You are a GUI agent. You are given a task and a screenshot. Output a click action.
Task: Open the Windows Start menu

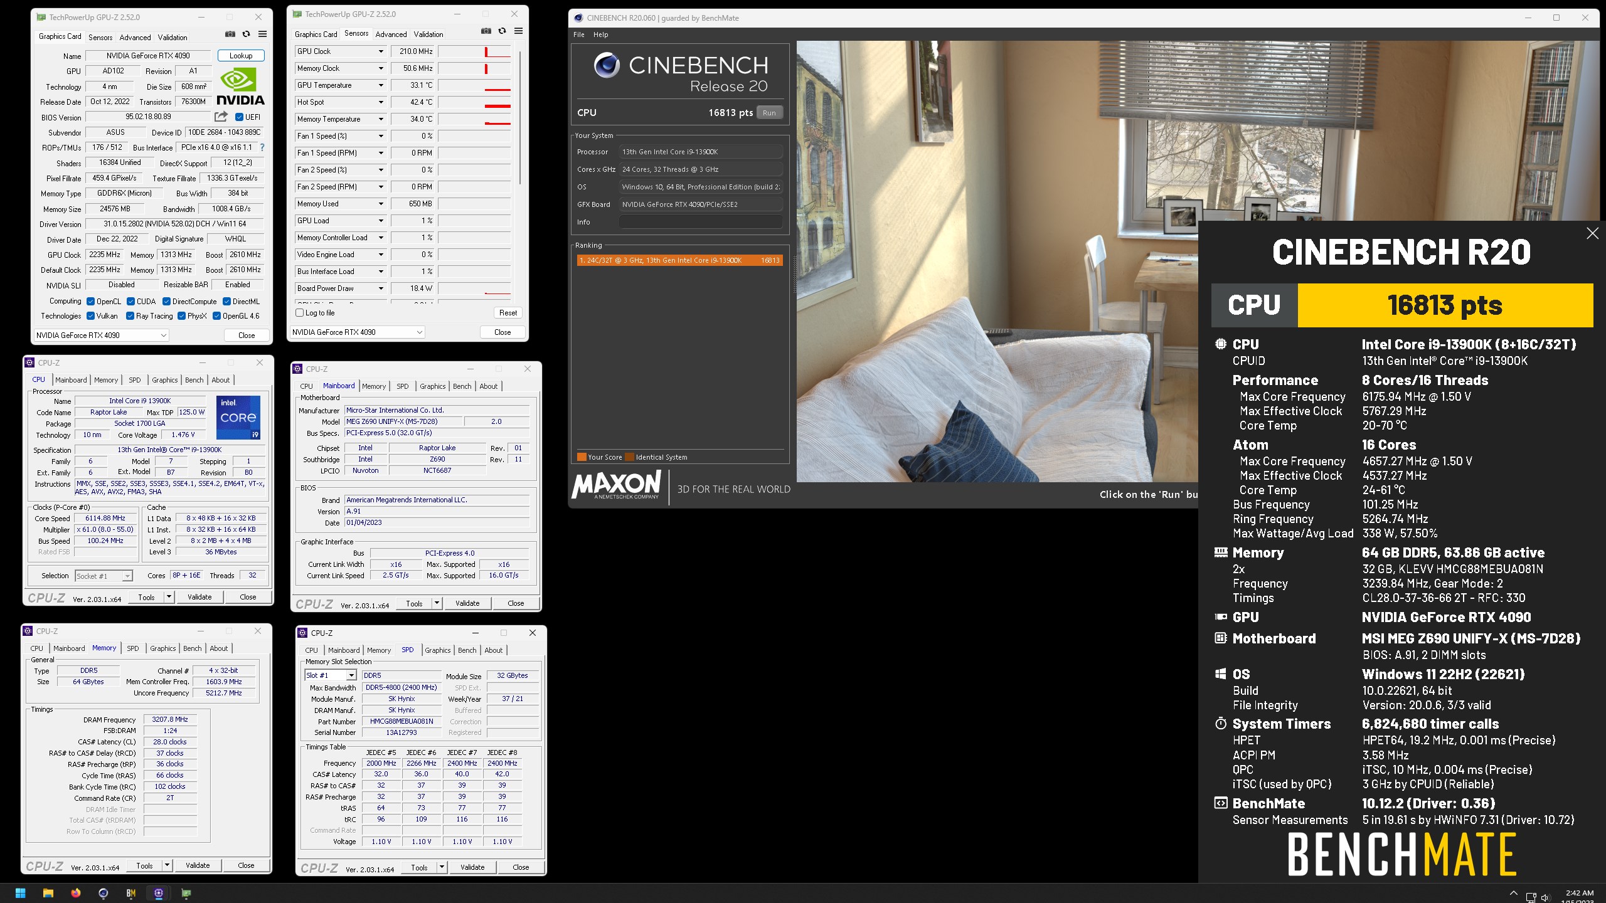(x=20, y=893)
